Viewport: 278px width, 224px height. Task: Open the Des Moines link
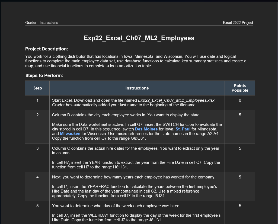[x=146, y=129]
